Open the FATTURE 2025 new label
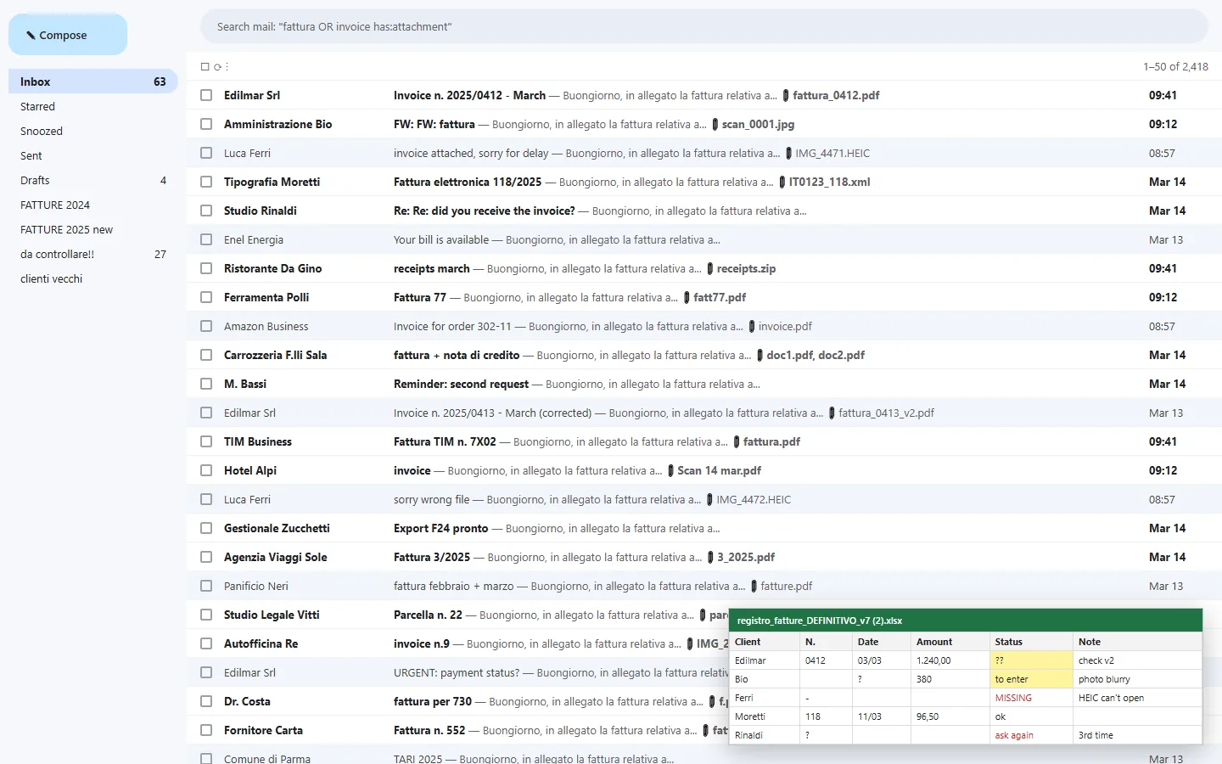Viewport: 1222px width, 764px height. tap(93, 229)
